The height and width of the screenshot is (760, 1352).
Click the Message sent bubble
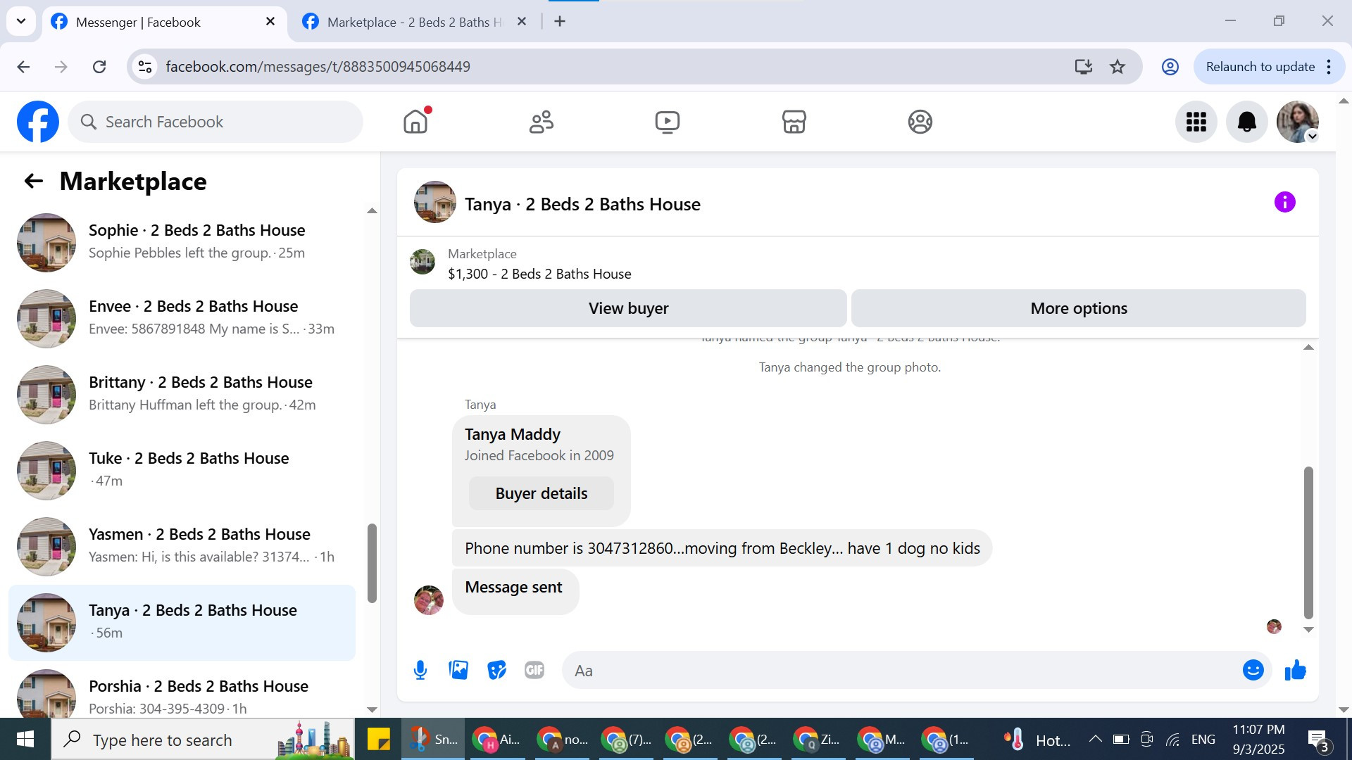(515, 591)
